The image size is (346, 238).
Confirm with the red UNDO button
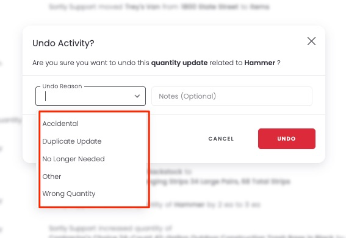point(287,139)
